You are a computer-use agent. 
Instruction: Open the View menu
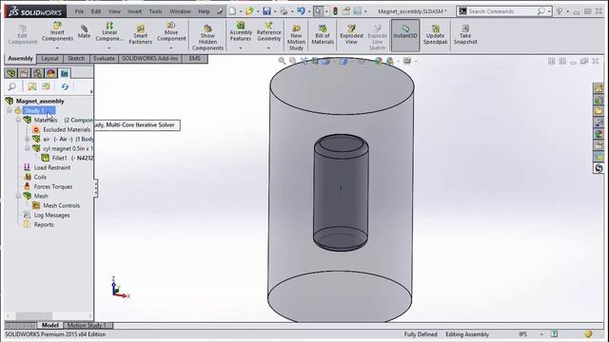coord(114,11)
